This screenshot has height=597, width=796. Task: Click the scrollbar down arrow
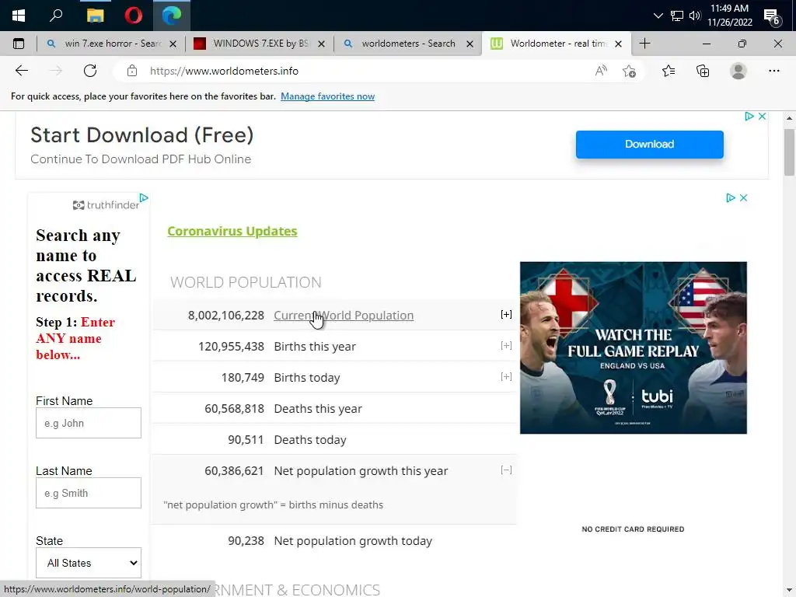pyautogui.click(x=789, y=591)
